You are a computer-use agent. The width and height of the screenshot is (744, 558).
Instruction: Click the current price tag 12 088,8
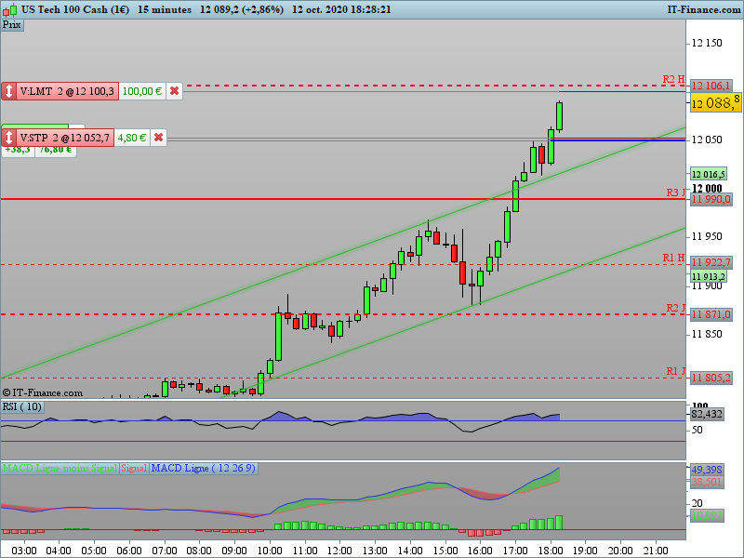click(x=715, y=103)
